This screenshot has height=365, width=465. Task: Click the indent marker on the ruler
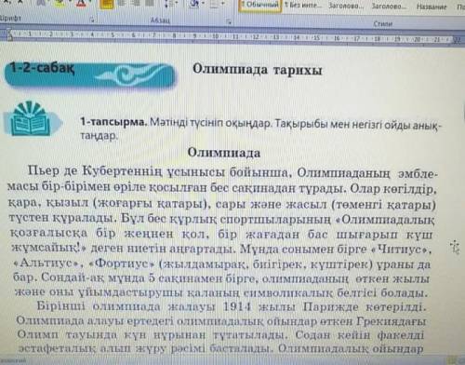coord(9,34)
